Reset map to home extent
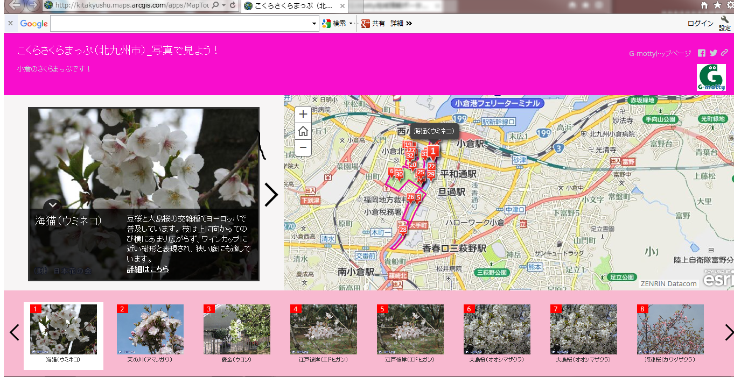734x377 pixels. [303, 131]
